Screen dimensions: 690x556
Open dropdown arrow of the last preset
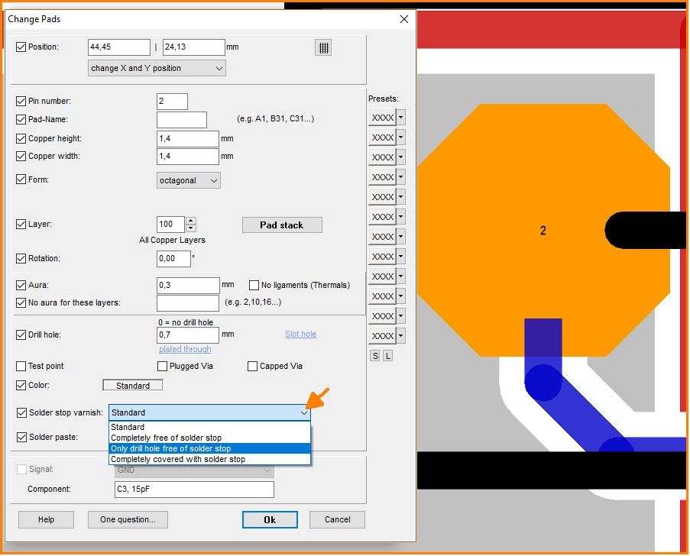point(400,336)
